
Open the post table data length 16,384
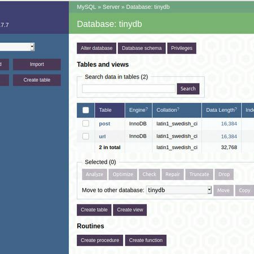point(229,124)
